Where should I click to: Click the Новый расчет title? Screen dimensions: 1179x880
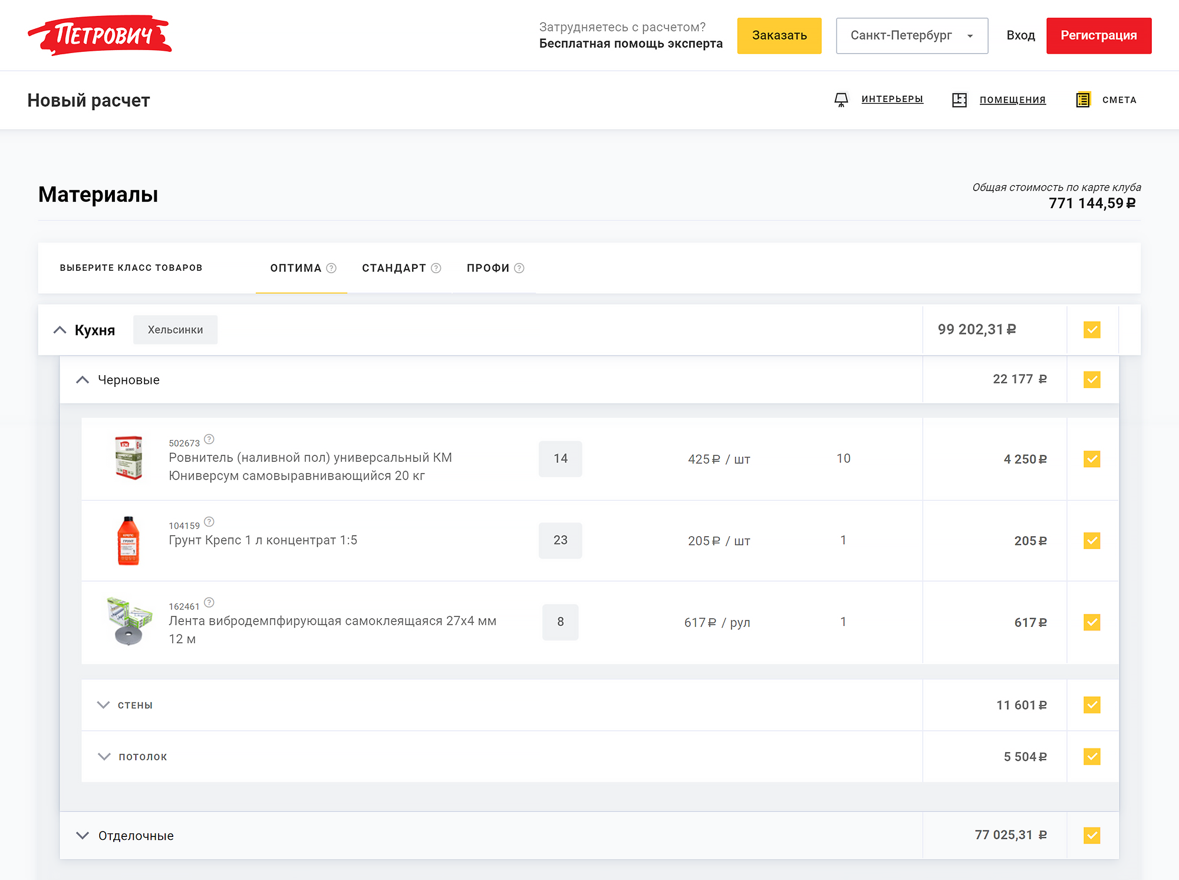tap(88, 100)
